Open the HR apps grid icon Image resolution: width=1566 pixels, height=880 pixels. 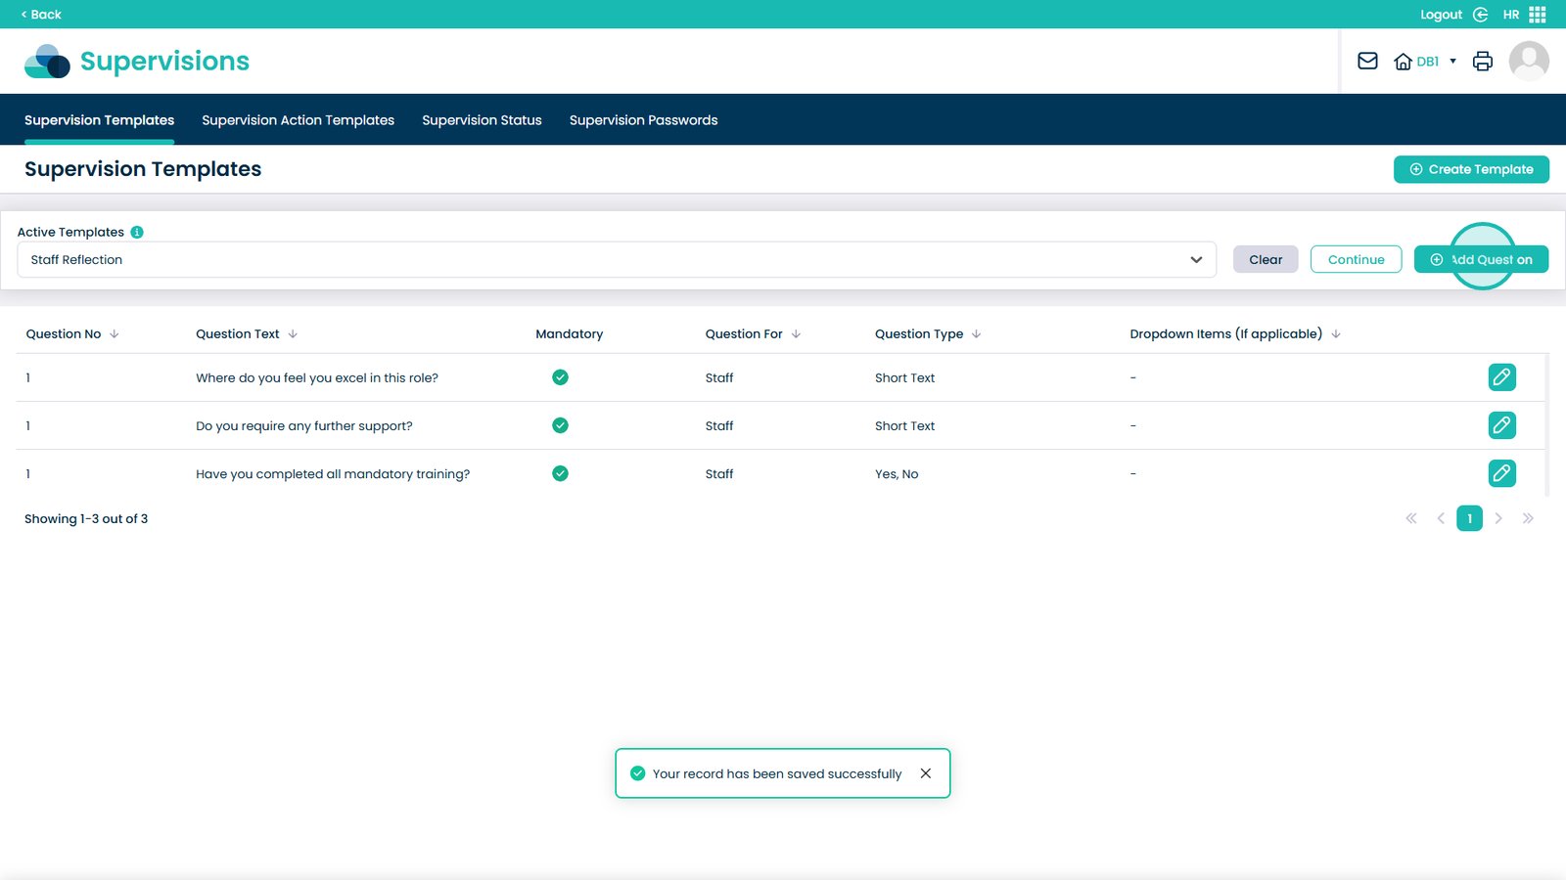coord(1537,15)
